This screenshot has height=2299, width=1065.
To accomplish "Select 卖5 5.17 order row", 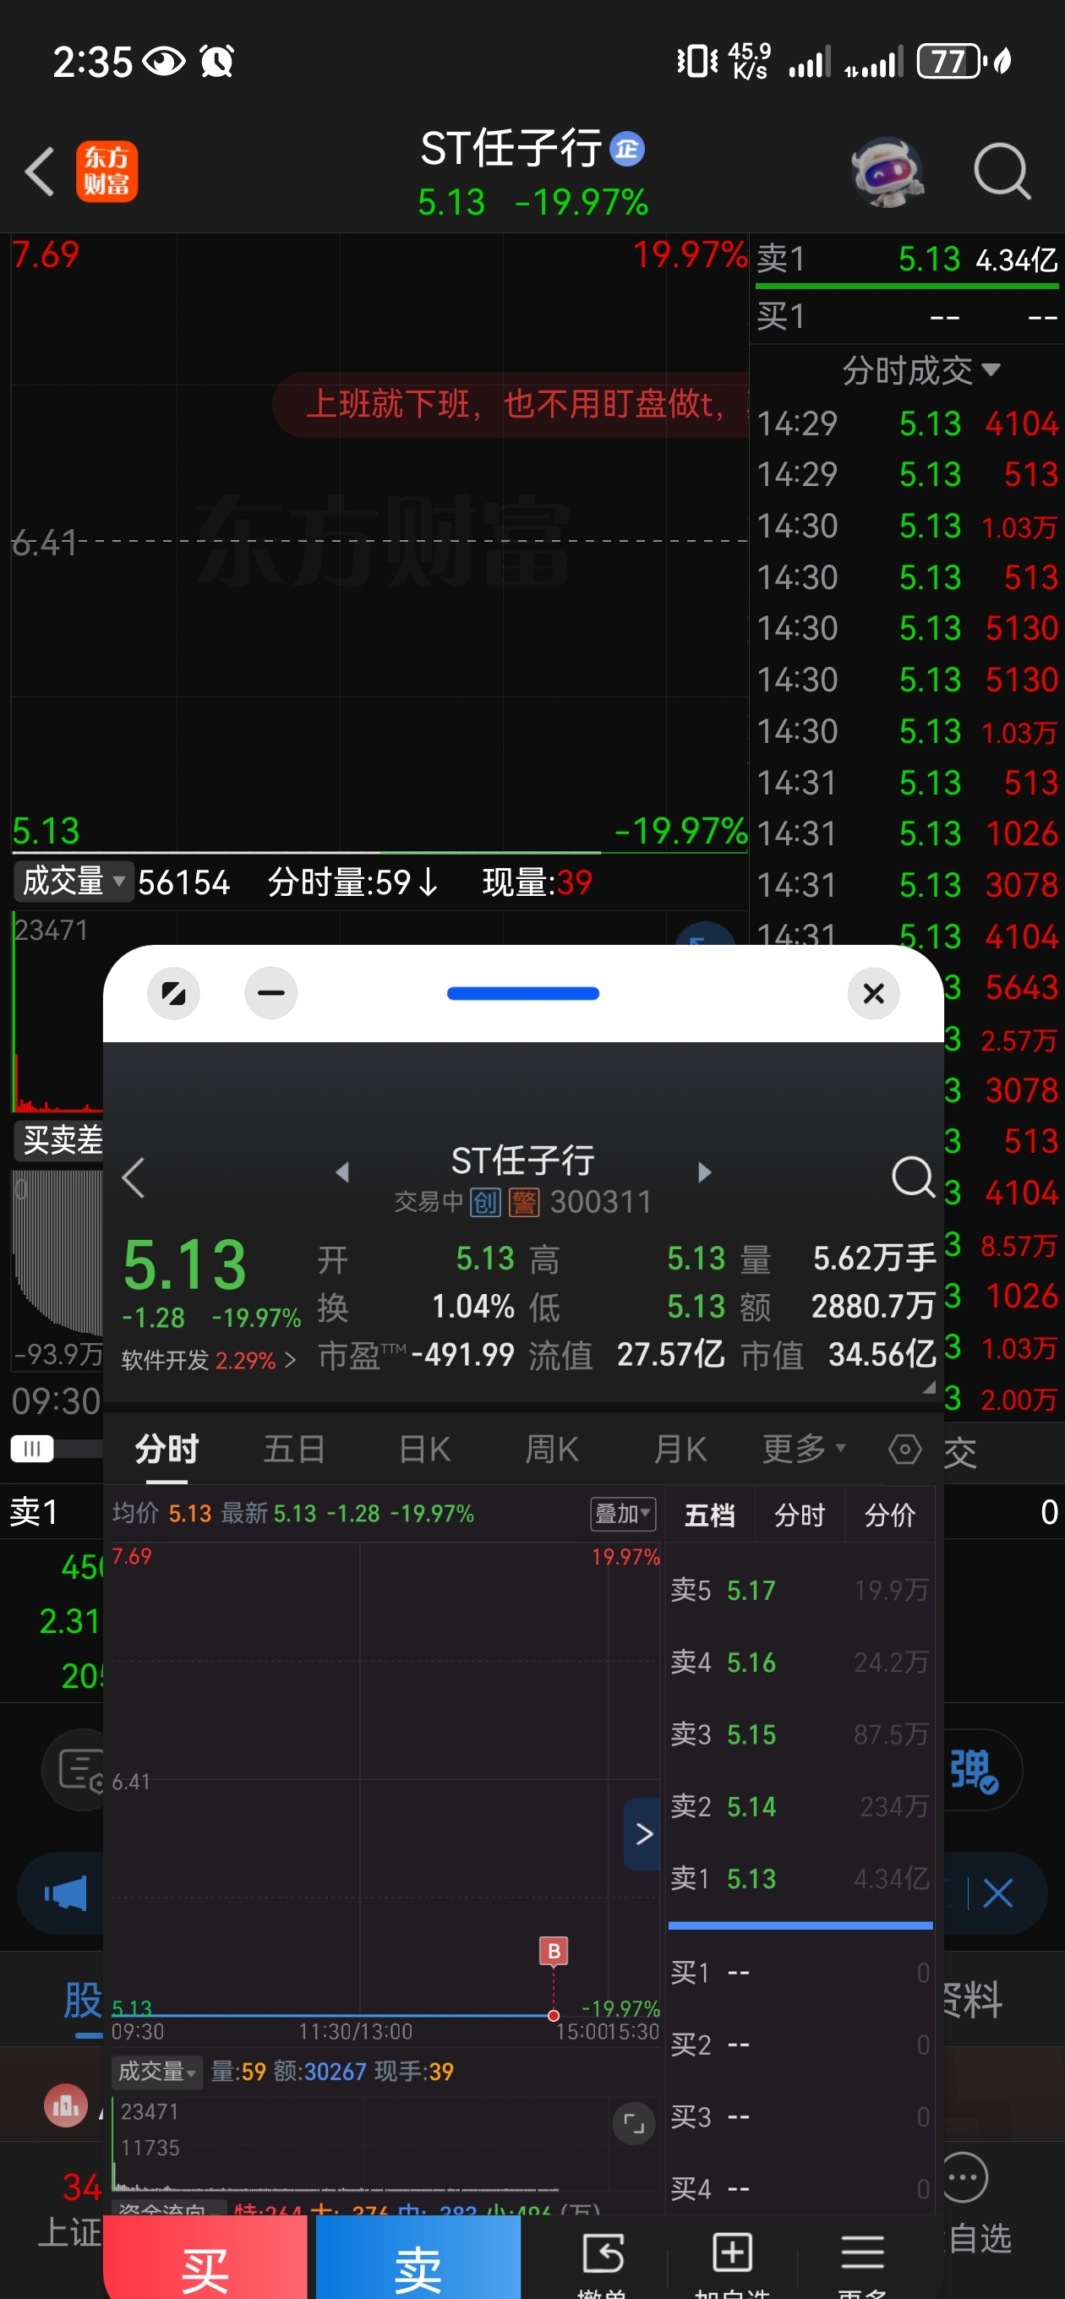I will 800,1591.
